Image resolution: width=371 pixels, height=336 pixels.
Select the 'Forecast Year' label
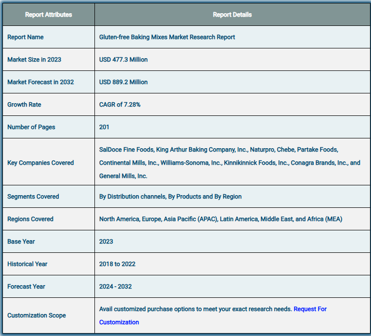pos(26,286)
